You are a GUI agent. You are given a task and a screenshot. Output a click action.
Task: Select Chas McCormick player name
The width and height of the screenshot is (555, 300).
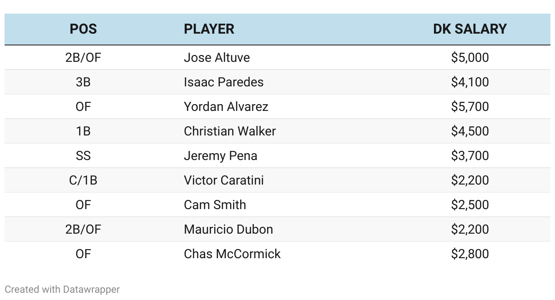coord(232,254)
